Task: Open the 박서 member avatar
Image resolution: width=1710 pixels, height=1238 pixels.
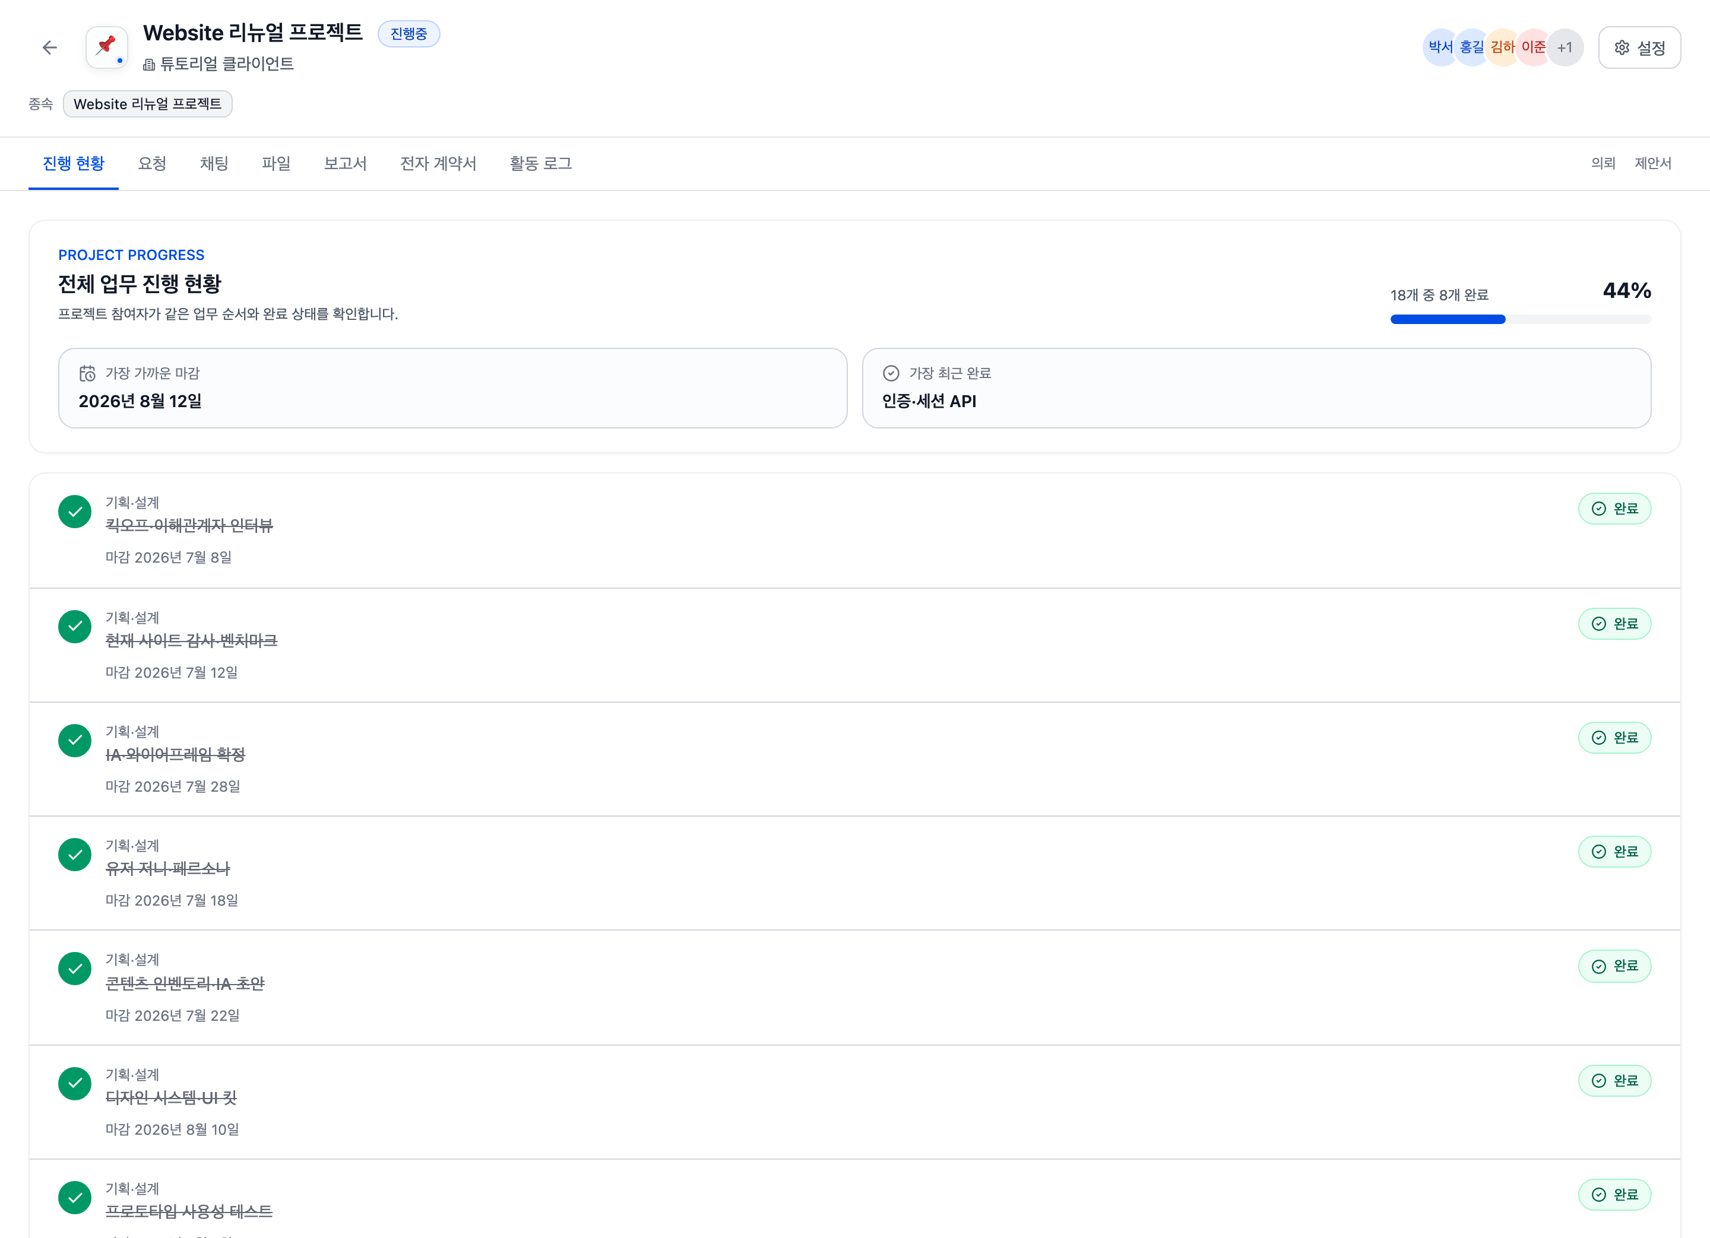Action: click(x=1440, y=47)
